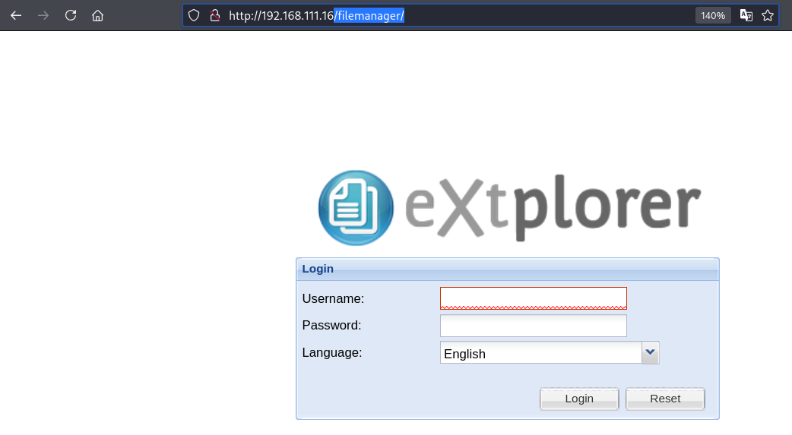Reload the current page
The image size is (792, 435).
tap(71, 16)
